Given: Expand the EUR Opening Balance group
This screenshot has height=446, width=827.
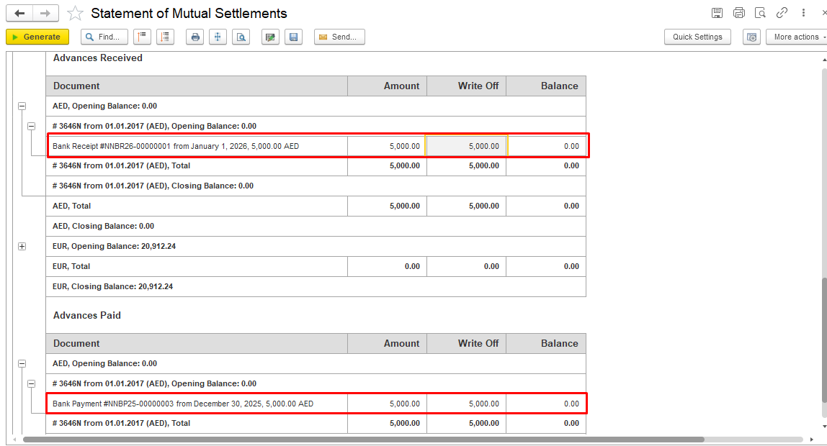Looking at the screenshot, I should 22,247.
